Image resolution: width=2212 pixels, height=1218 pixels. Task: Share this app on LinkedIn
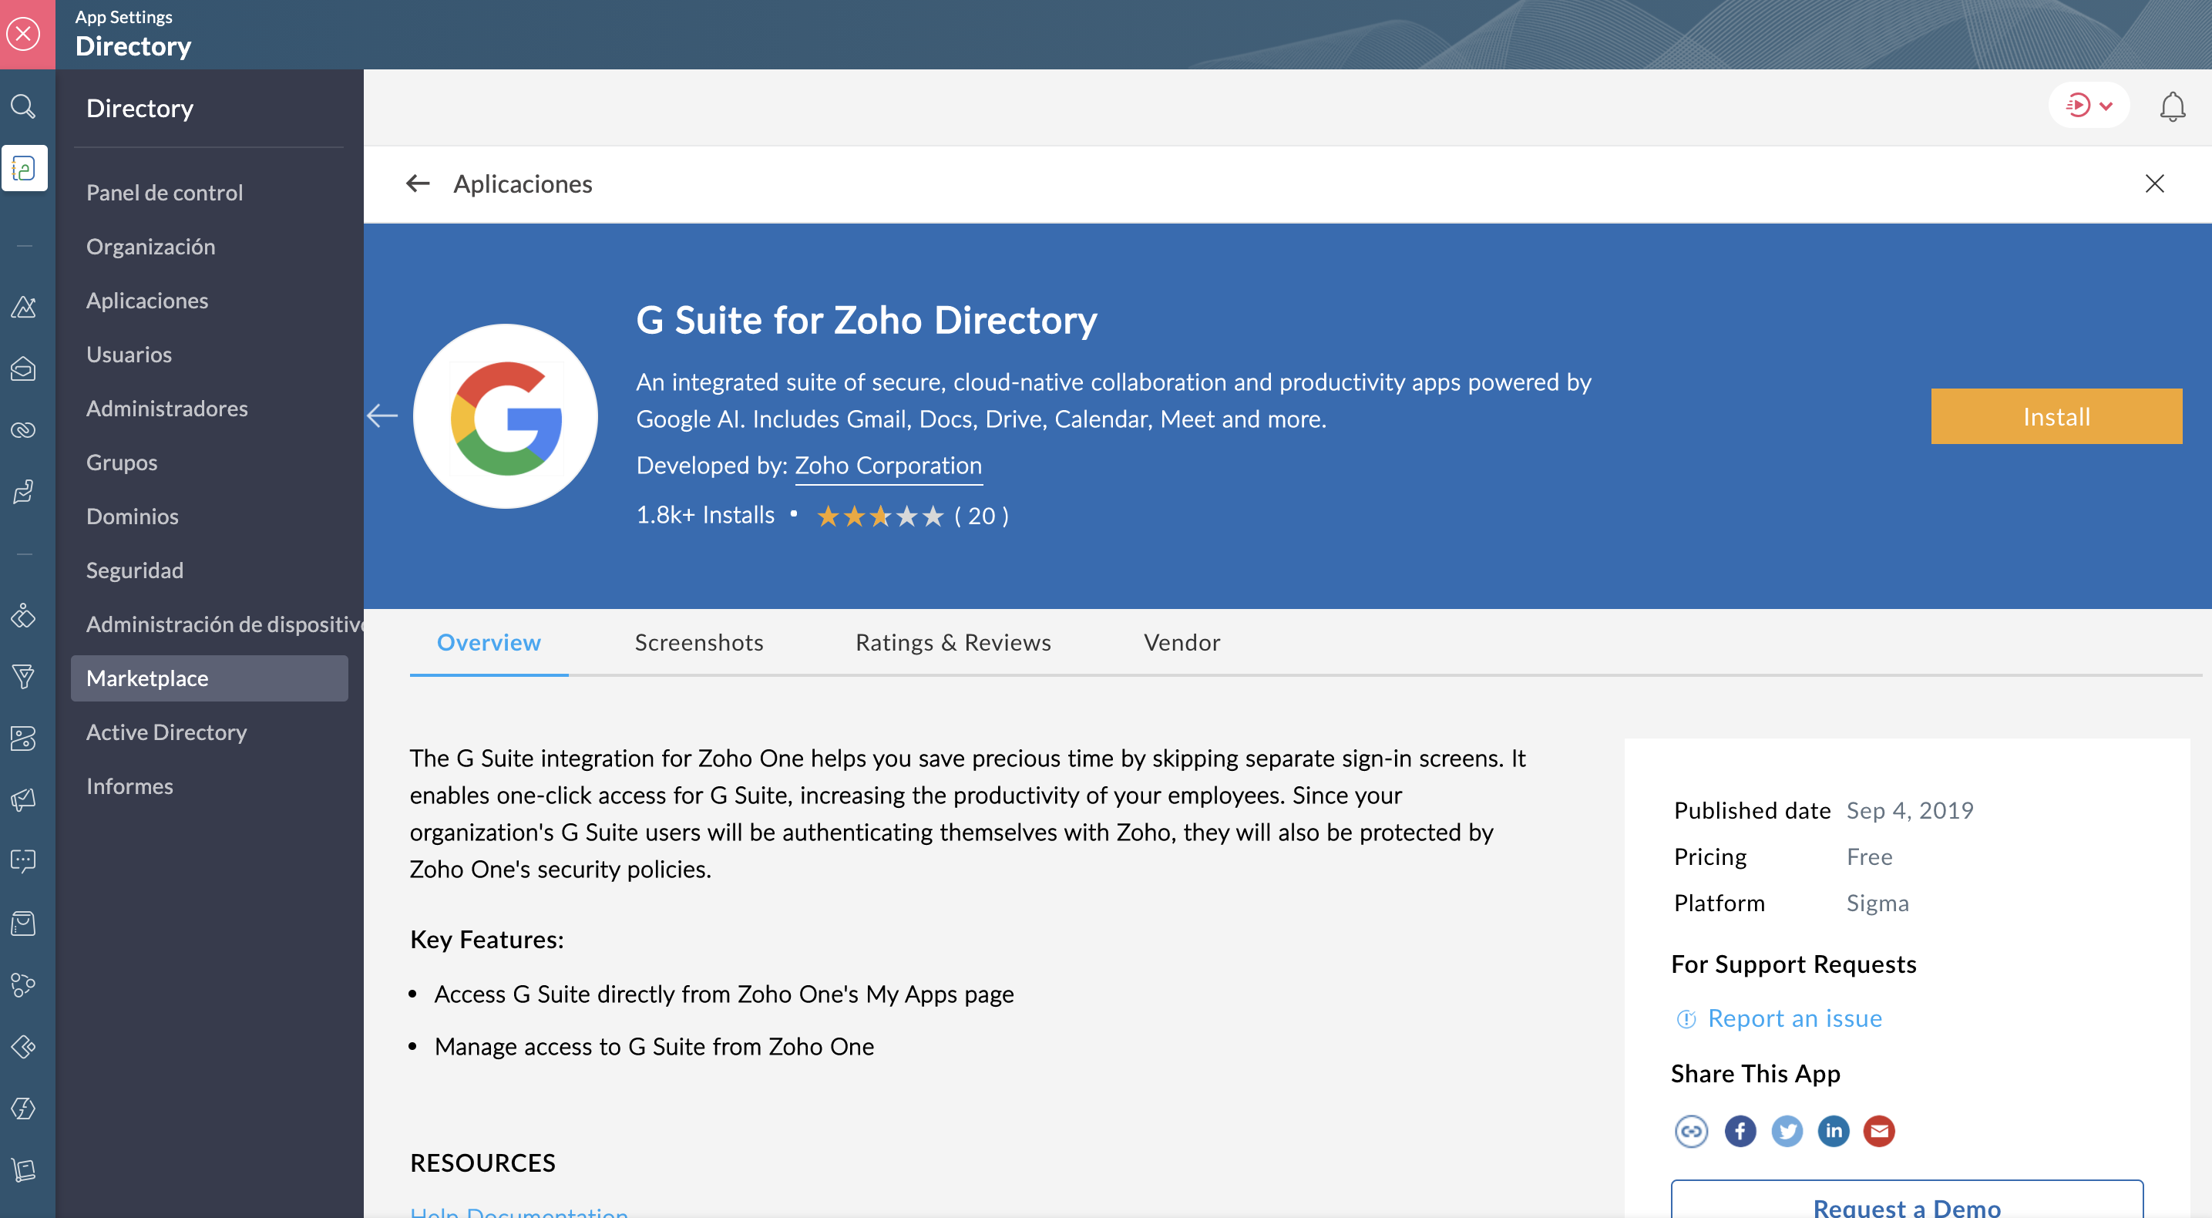click(x=1834, y=1130)
